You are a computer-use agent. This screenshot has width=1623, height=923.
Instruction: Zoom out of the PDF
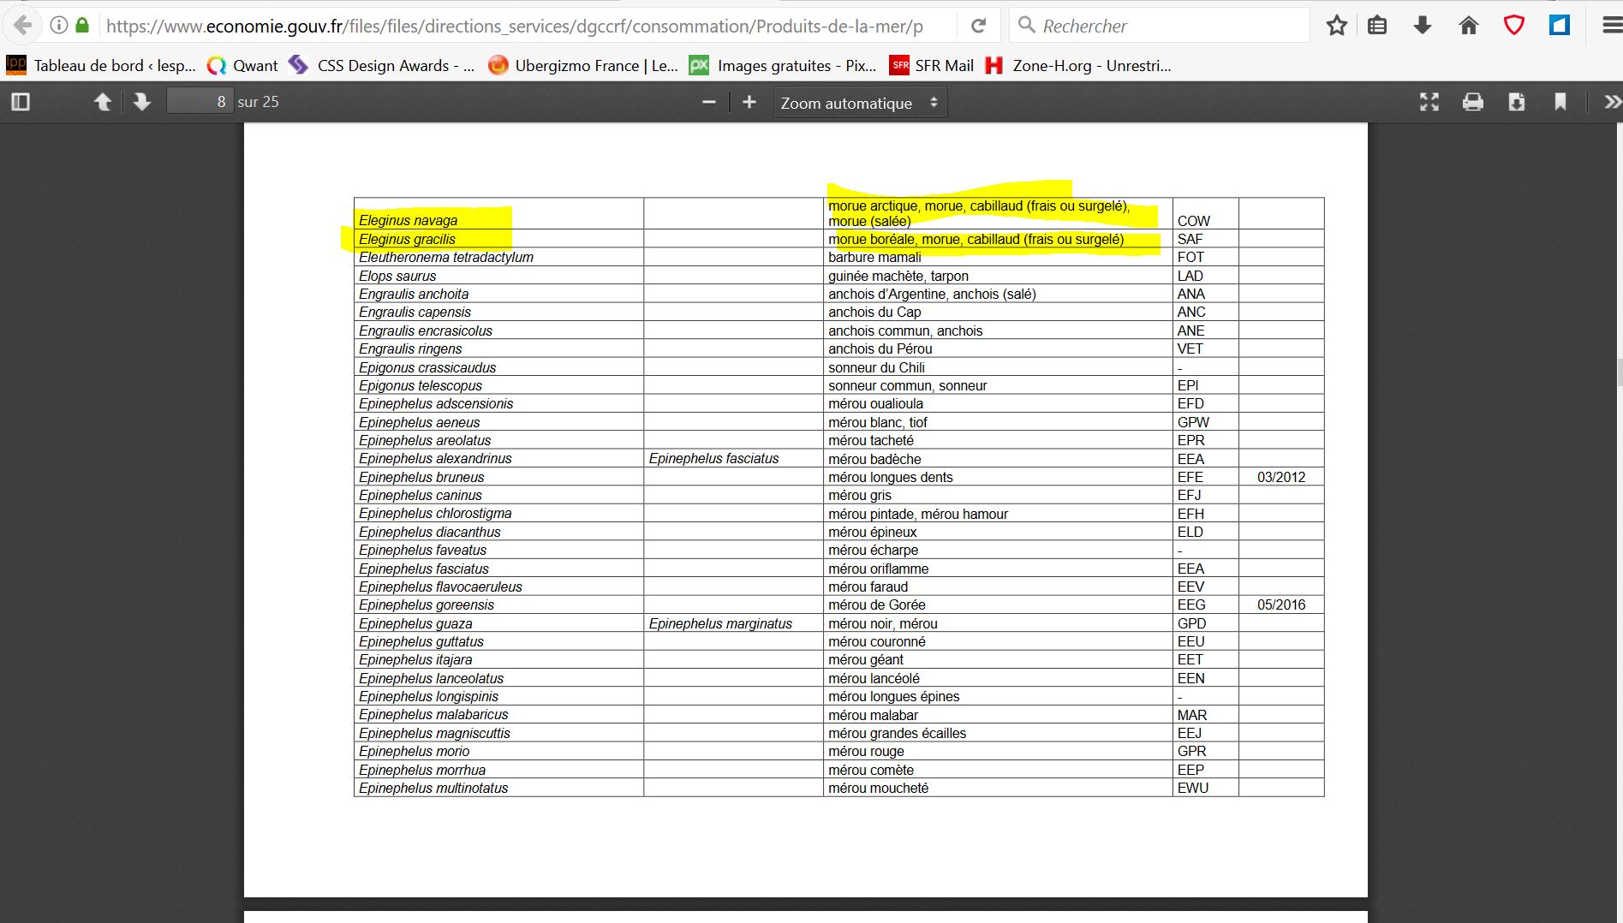coord(708,103)
